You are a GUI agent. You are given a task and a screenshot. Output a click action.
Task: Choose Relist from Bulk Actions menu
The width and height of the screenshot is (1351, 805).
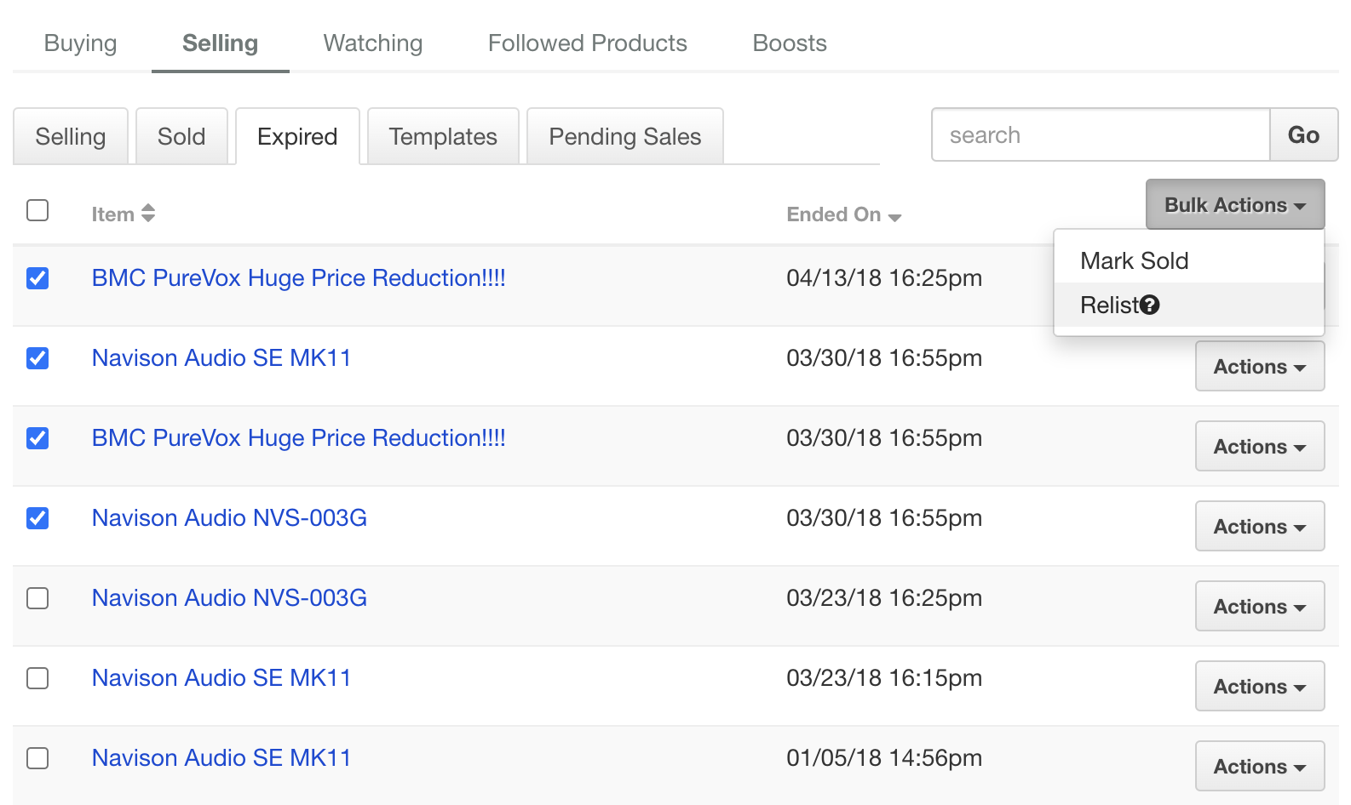[1188, 305]
